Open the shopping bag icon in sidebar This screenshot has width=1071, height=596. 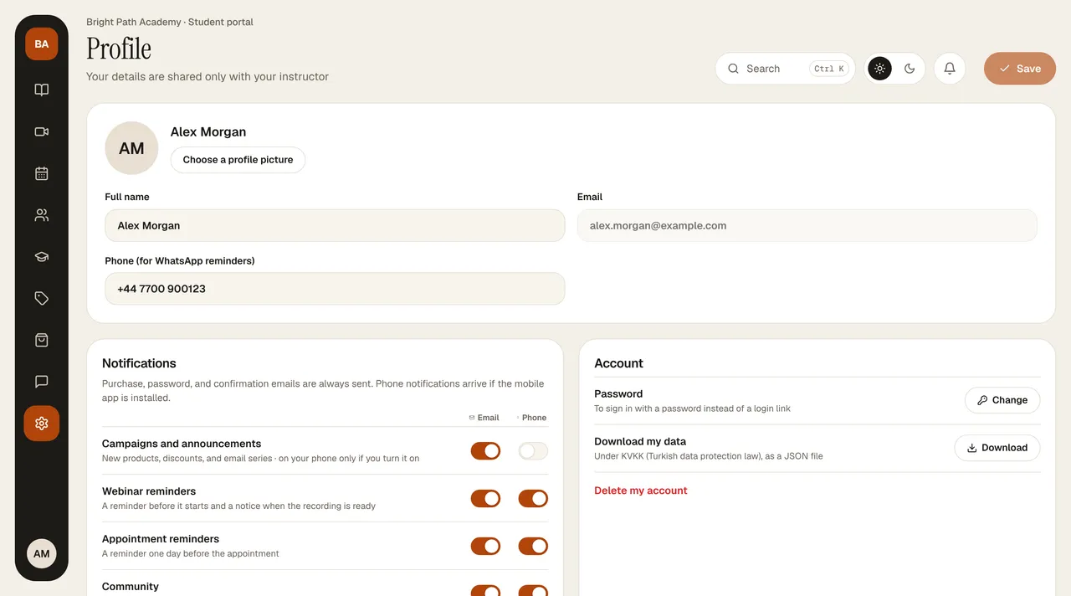click(41, 340)
